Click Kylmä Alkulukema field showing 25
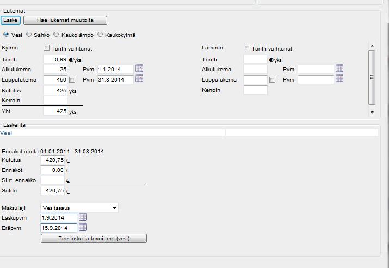Screen dimensions: 389x268 click(x=55, y=70)
